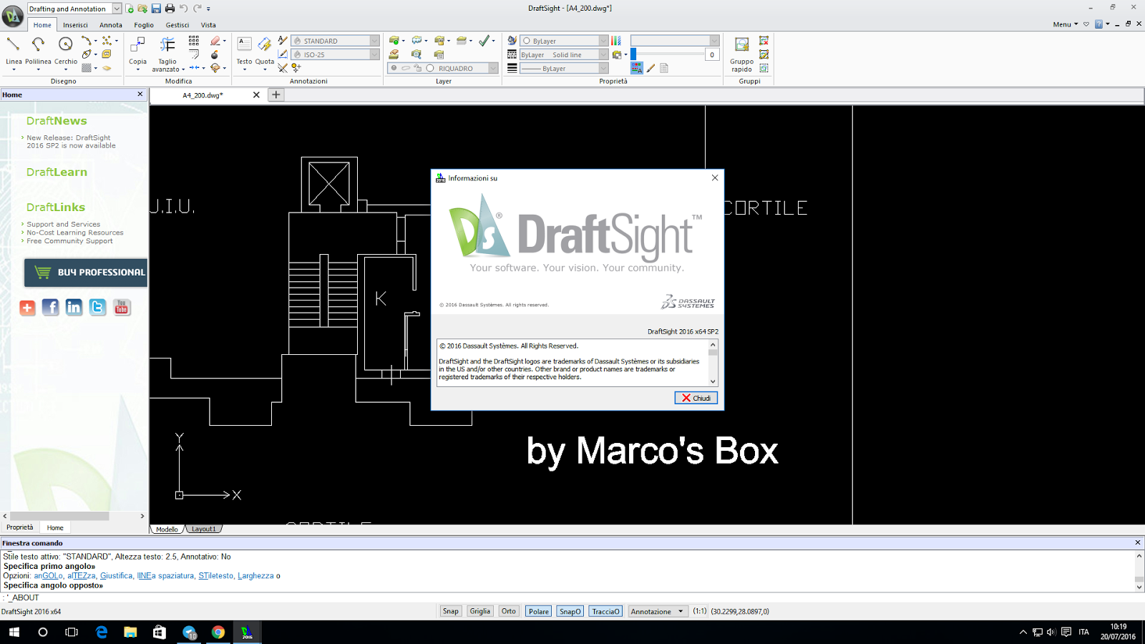Select the Quota dimension tool
The height and width of the screenshot is (644, 1145).
point(264,45)
